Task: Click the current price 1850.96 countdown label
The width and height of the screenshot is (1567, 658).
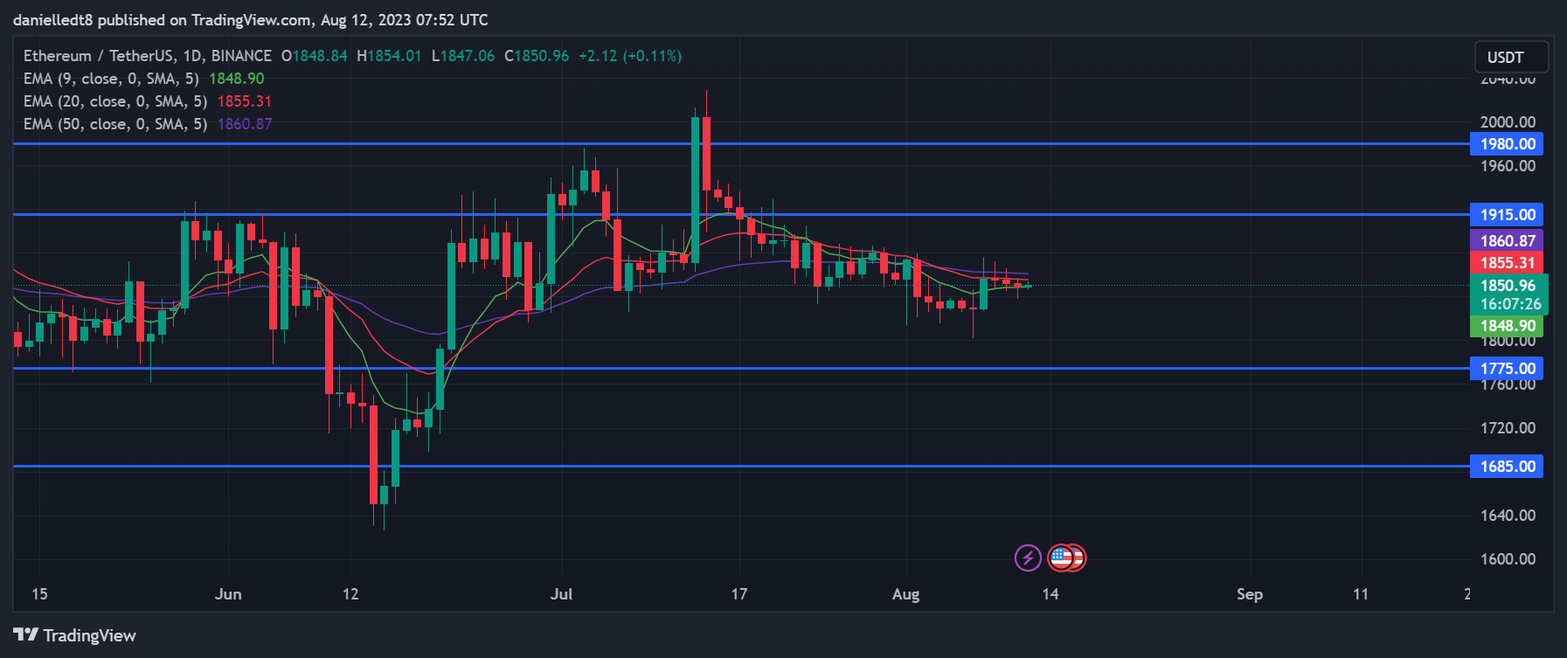Action: pos(1509,294)
